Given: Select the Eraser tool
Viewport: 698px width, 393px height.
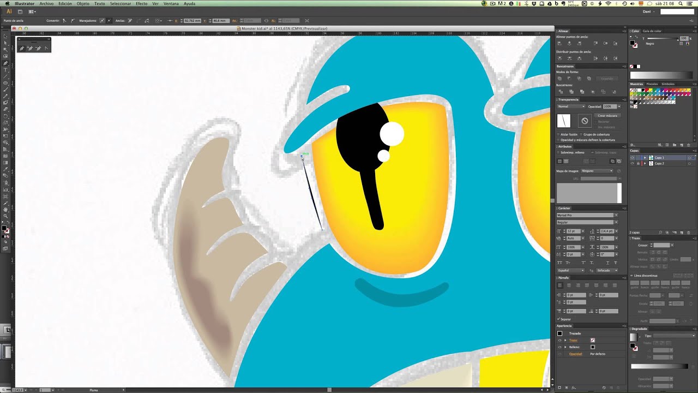Looking at the screenshot, I should [x=5, y=109].
